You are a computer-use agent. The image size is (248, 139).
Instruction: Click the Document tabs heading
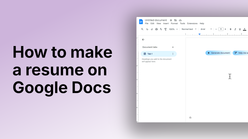[x=150, y=47]
